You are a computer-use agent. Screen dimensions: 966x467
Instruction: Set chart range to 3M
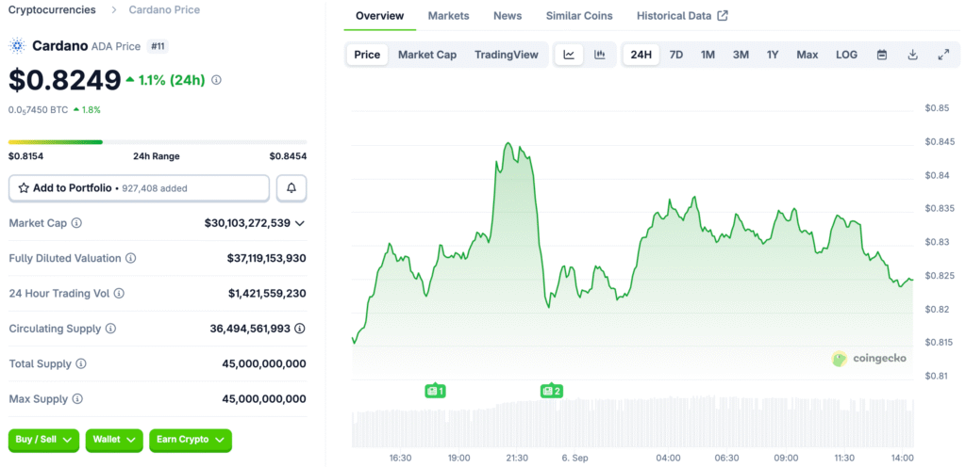tap(741, 55)
